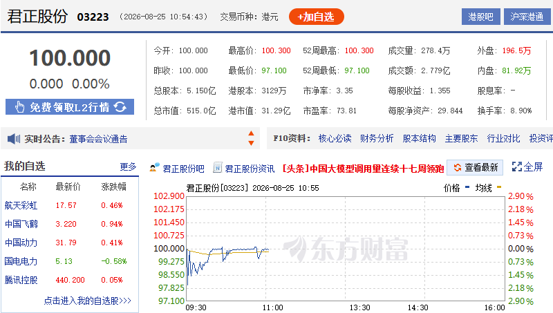
Task: Open 财务分析 F10 tab
Action: (377, 138)
